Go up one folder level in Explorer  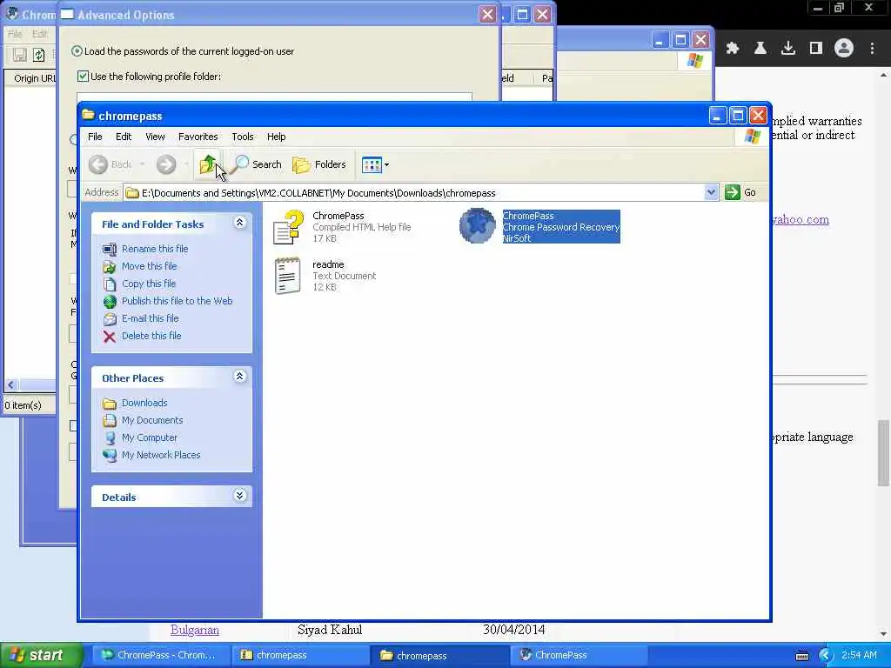(x=207, y=164)
